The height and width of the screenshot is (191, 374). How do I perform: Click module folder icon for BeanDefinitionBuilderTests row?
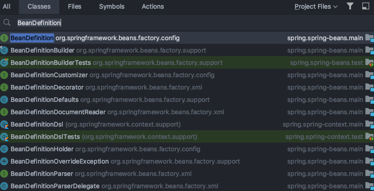click(369, 63)
